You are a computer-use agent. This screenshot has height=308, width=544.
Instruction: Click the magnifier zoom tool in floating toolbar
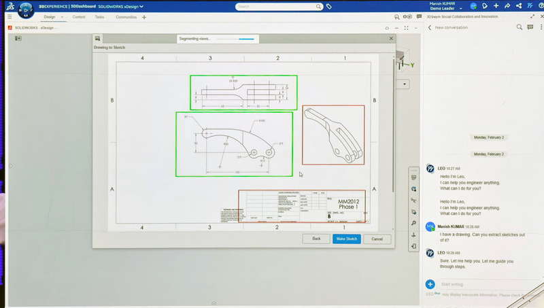pos(413,223)
